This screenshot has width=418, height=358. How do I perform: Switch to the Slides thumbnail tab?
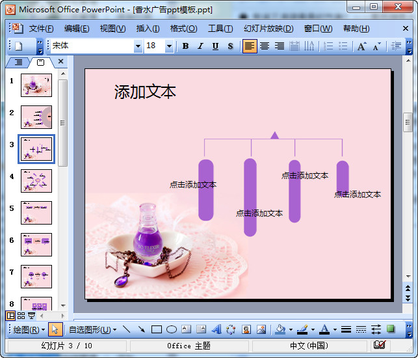(x=40, y=62)
